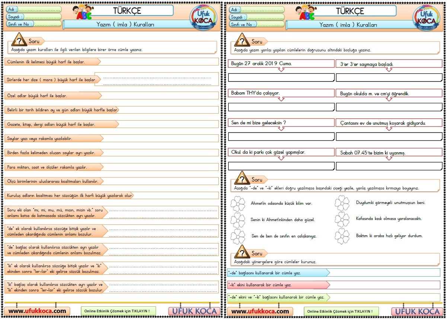Click the Ufuk Koca round logo on the right page
This screenshot has width=447, height=319.
click(426, 17)
